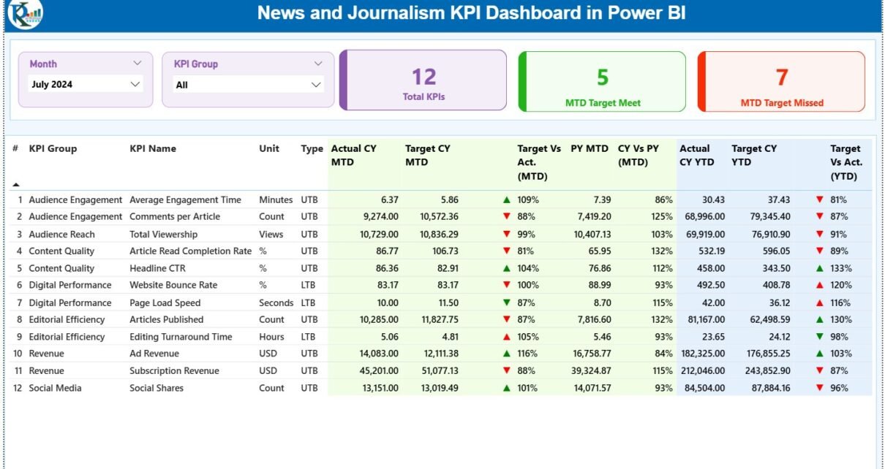Screen dimensions: 885x469
Task: Click the sort arrow under the # column
Action: 16,185
